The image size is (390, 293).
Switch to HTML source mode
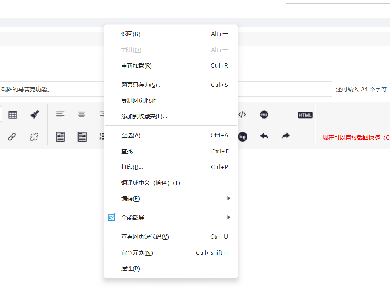(305, 115)
